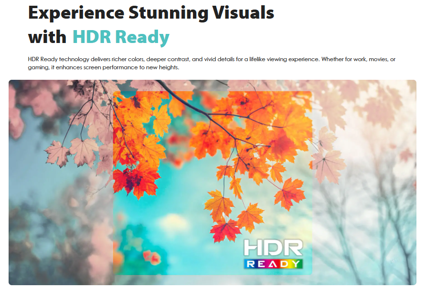Click the word "Experience" in the headline
Image resolution: width=426 pixels, height=289 pixels.
pos(75,12)
